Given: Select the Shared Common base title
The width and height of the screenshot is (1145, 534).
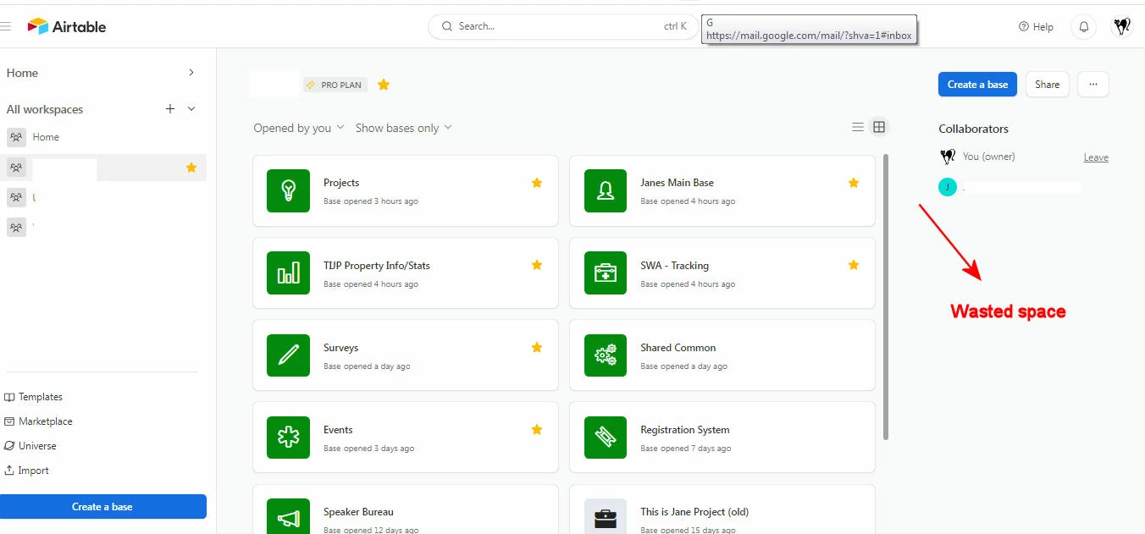Looking at the screenshot, I should click(x=678, y=348).
